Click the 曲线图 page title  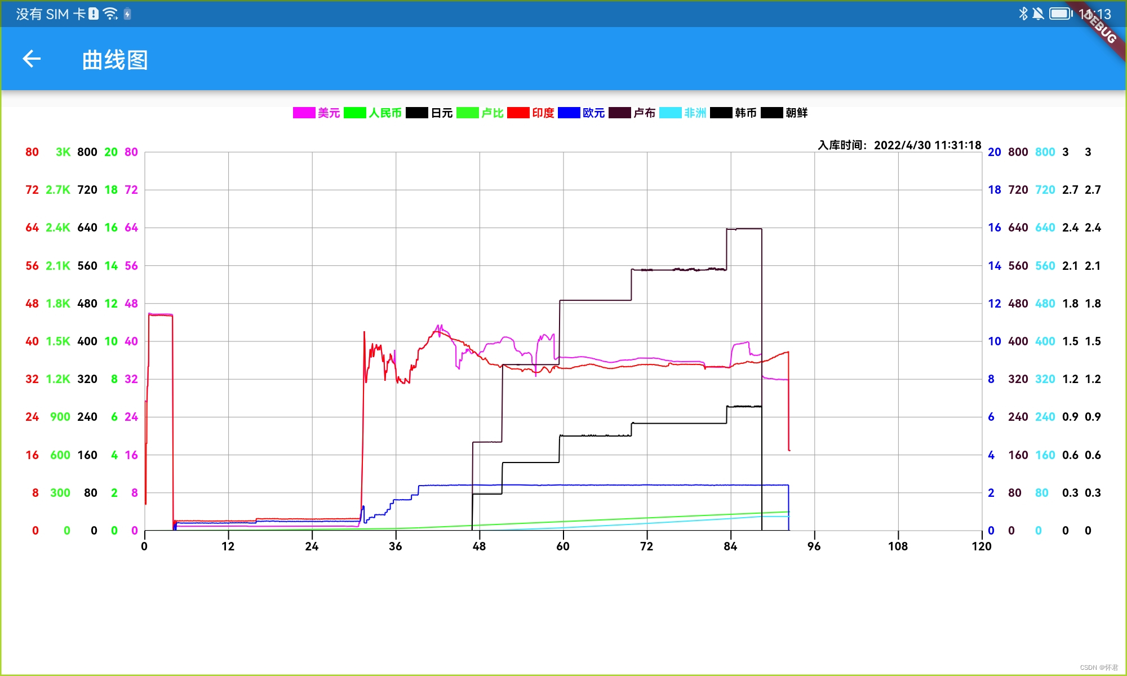115,60
